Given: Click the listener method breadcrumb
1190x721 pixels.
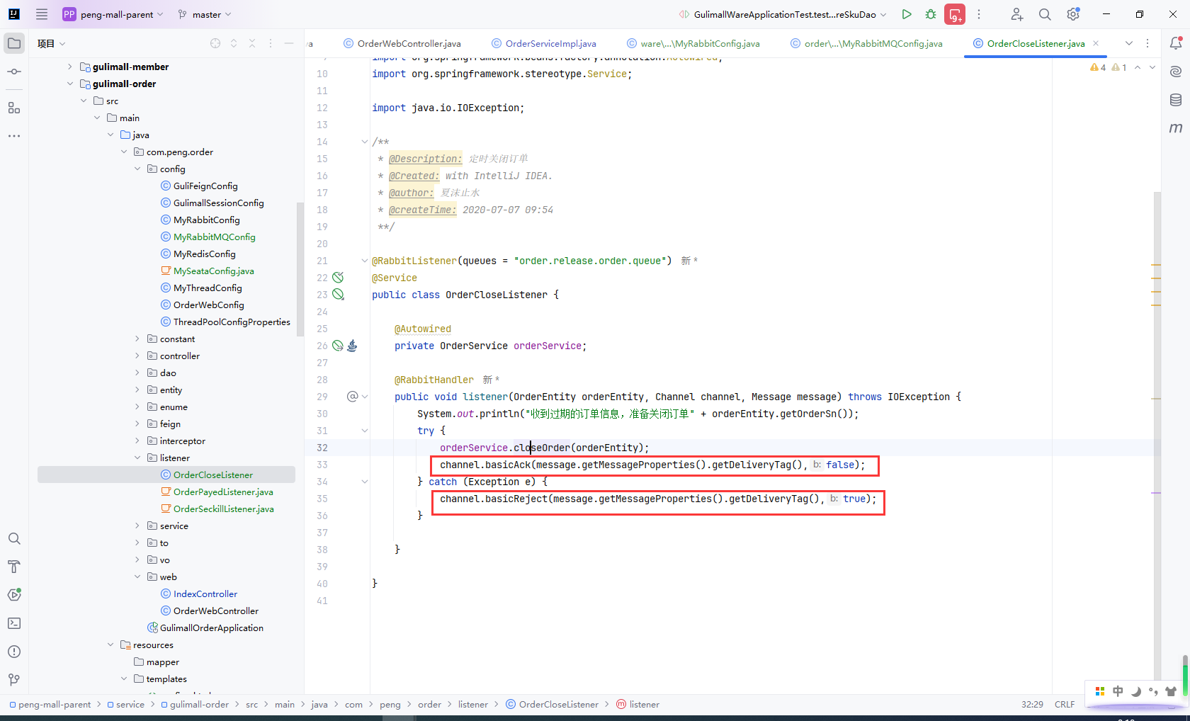Looking at the screenshot, I should pos(637,704).
